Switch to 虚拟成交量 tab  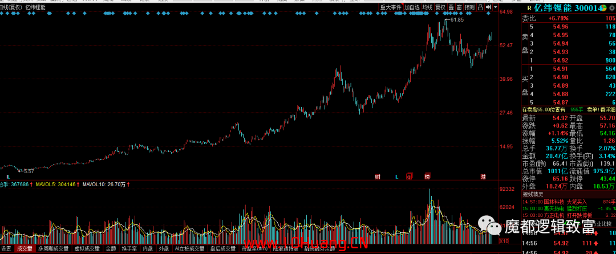tap(87, 248)
